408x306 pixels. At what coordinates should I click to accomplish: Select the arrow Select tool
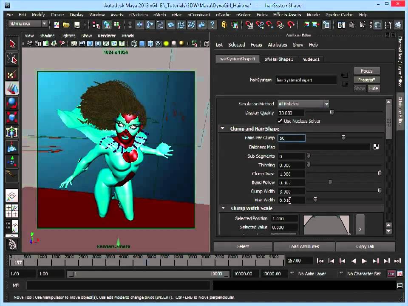(x=12, y=44)
